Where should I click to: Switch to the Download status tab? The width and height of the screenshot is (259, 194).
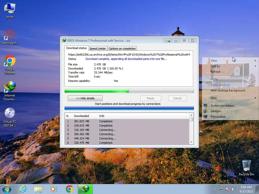(76, 48)
